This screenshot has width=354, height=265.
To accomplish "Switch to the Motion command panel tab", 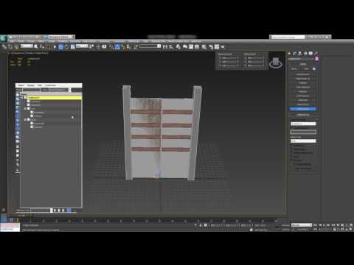I will pos(305,53).
